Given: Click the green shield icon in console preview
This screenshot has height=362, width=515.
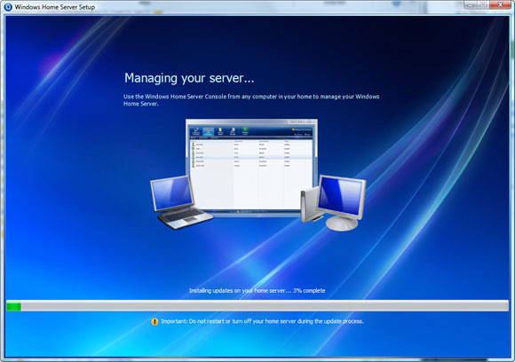Looking at the screenshot, I should 245,131.
